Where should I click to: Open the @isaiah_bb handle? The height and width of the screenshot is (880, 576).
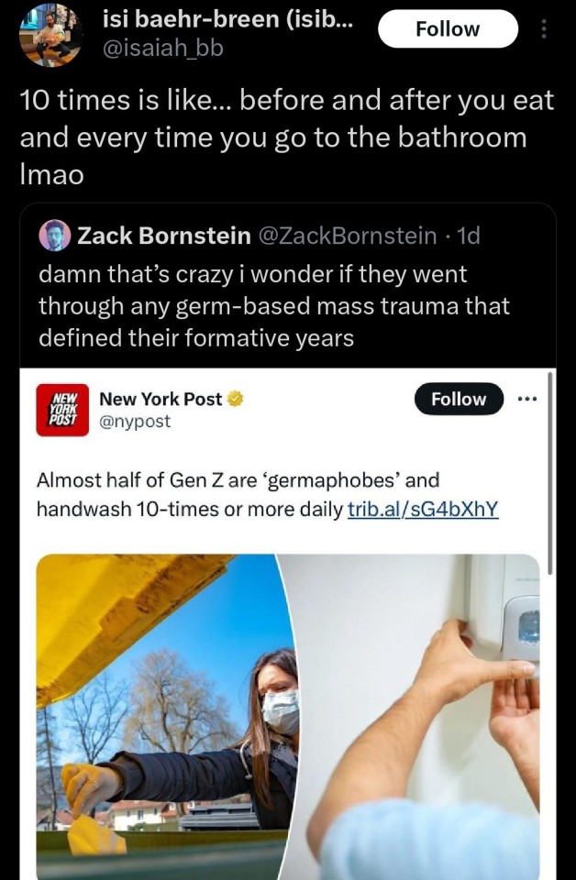click(161, 48)
